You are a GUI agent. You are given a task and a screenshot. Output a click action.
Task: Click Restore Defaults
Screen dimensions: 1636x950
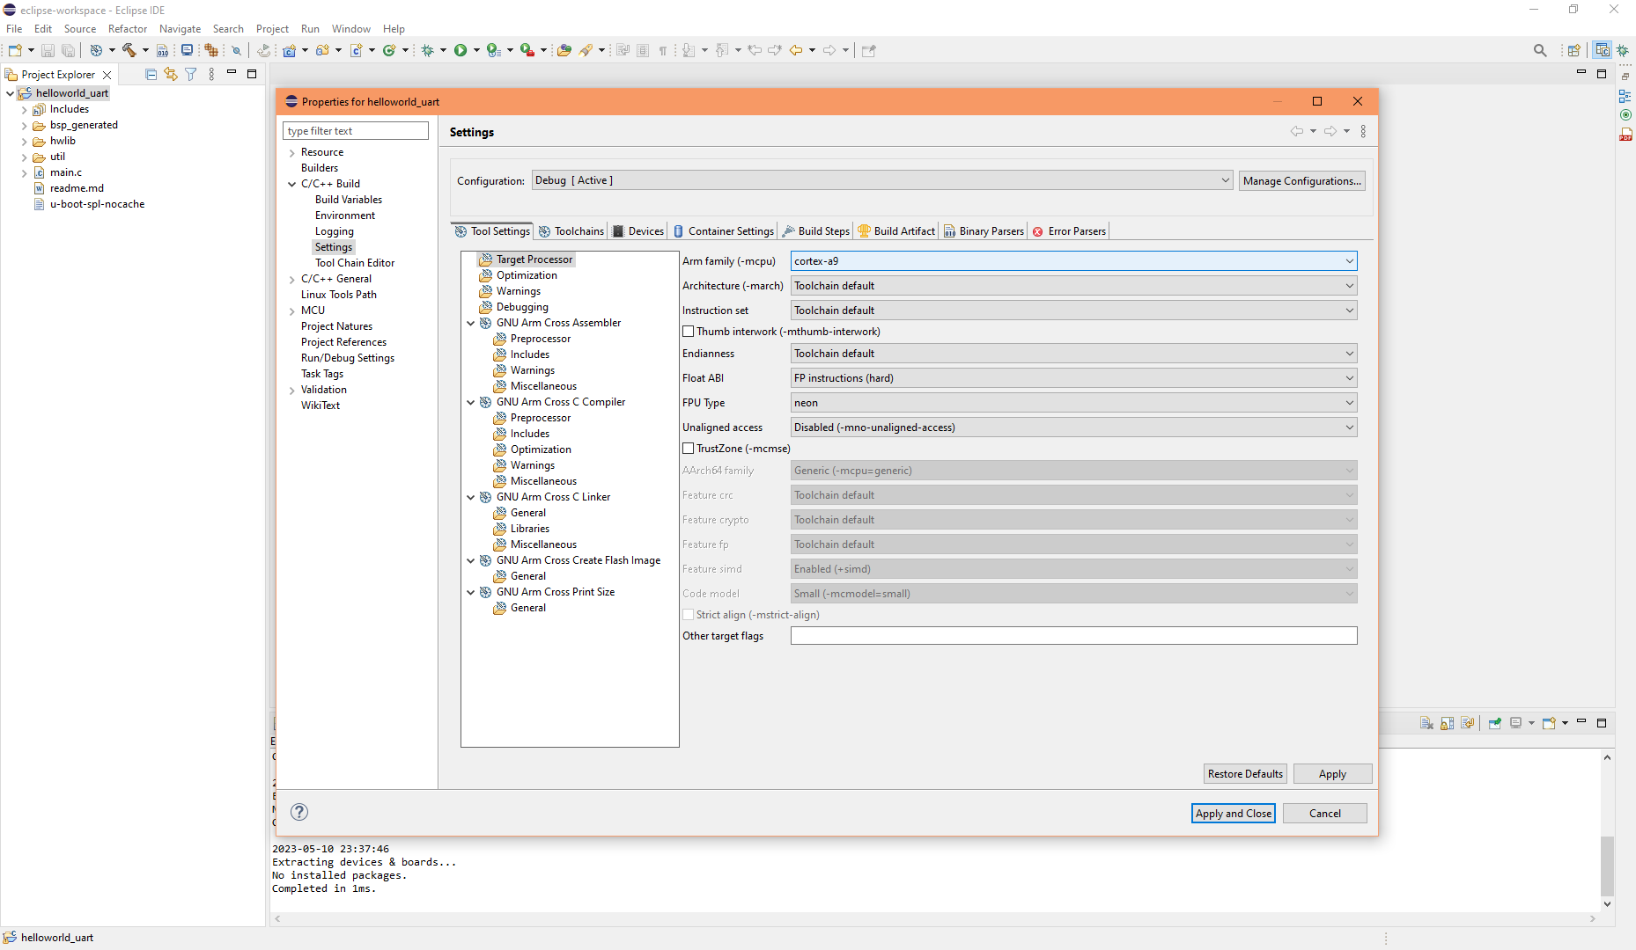1244,773
